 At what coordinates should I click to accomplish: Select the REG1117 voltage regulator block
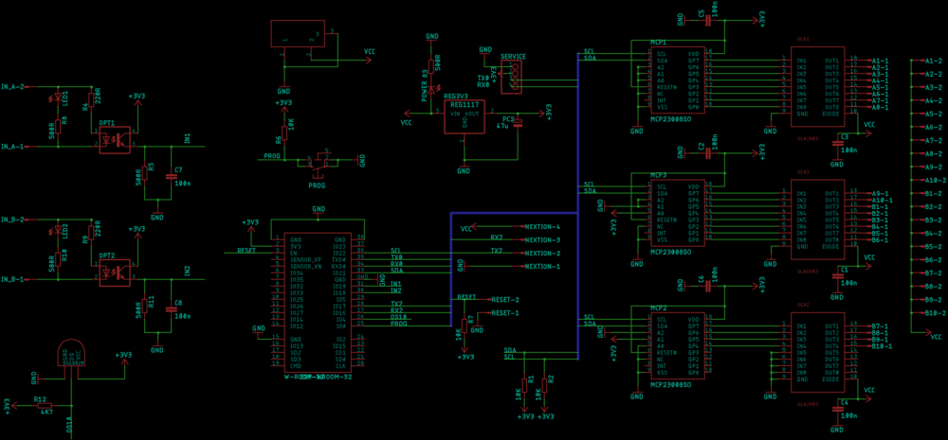tap(465, 117)
